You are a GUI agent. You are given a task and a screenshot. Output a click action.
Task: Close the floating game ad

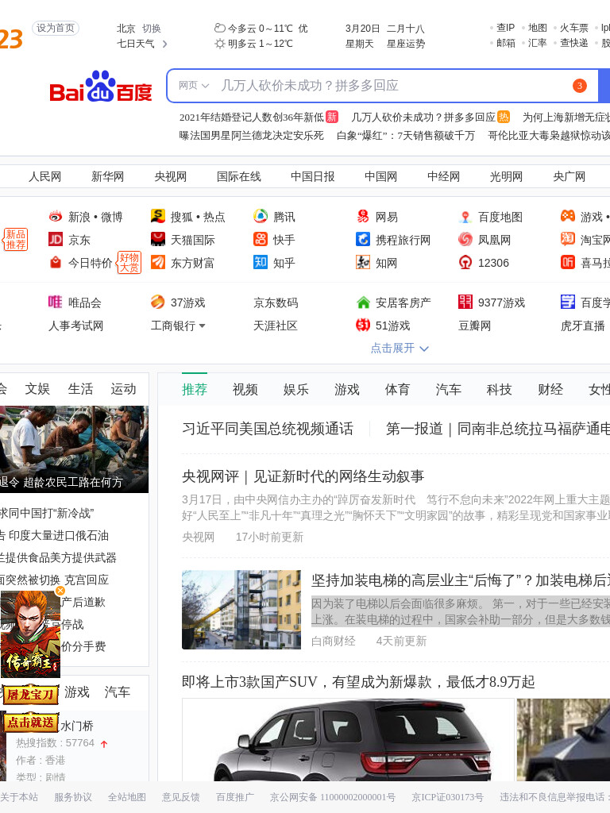[x=60, y=591]
